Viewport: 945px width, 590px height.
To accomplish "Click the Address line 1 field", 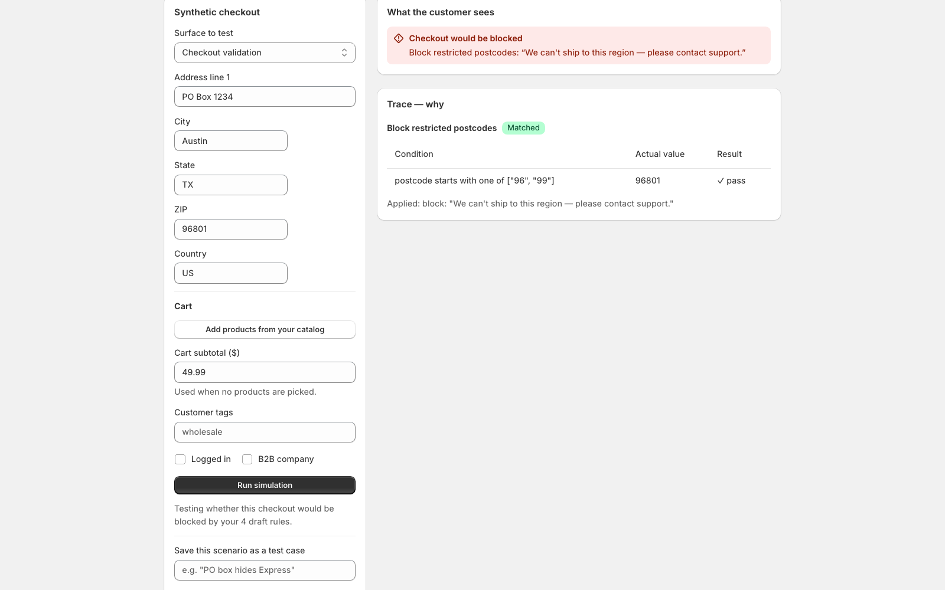I will 265,97.
